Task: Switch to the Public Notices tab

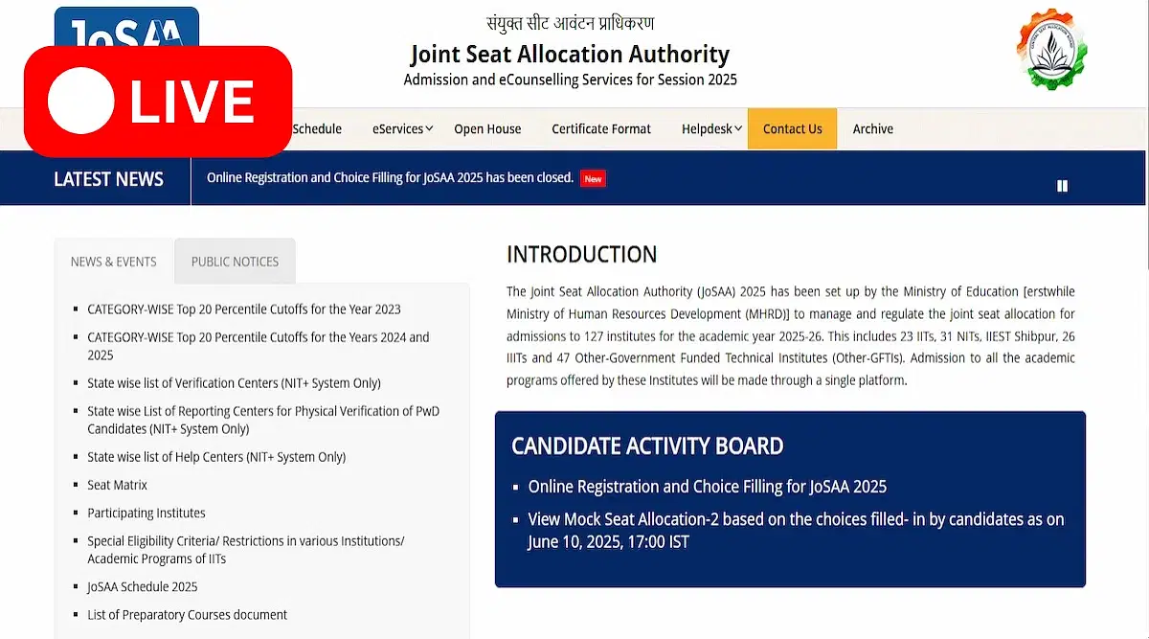Action: 235,262
